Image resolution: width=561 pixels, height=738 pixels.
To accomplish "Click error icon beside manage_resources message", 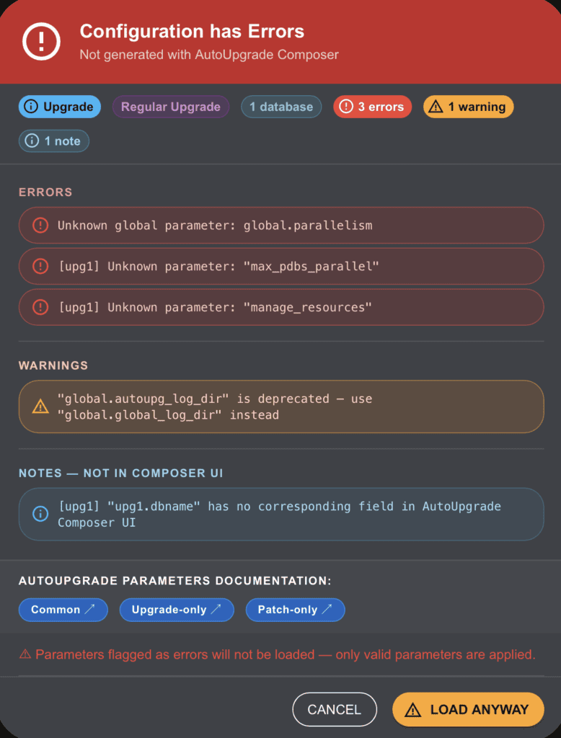I will (x=40, y=308).
